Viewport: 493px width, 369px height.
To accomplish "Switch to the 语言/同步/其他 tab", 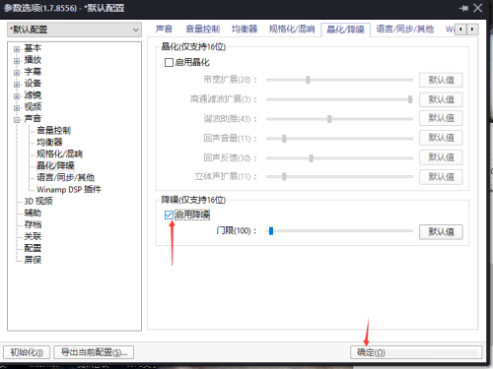I will 405,30.
